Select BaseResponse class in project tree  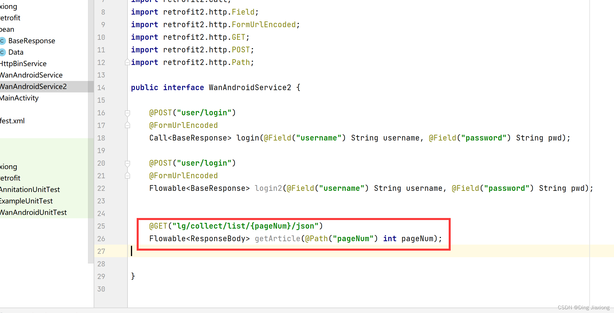[32, 41]
